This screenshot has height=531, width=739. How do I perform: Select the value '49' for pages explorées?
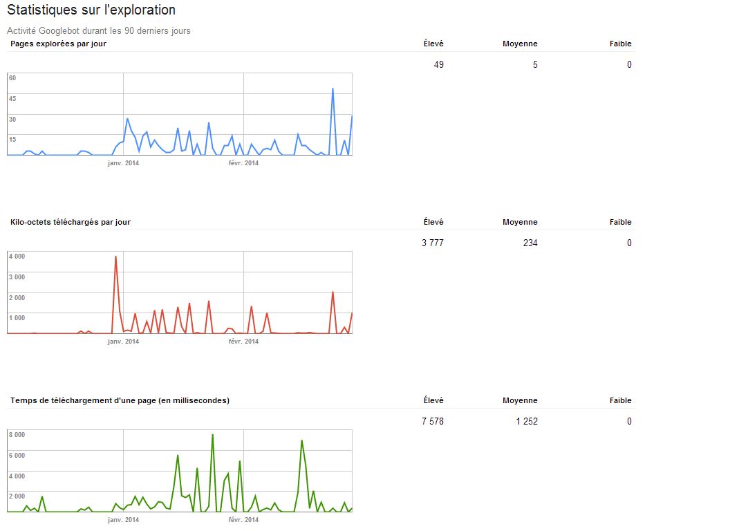[438, 64]
